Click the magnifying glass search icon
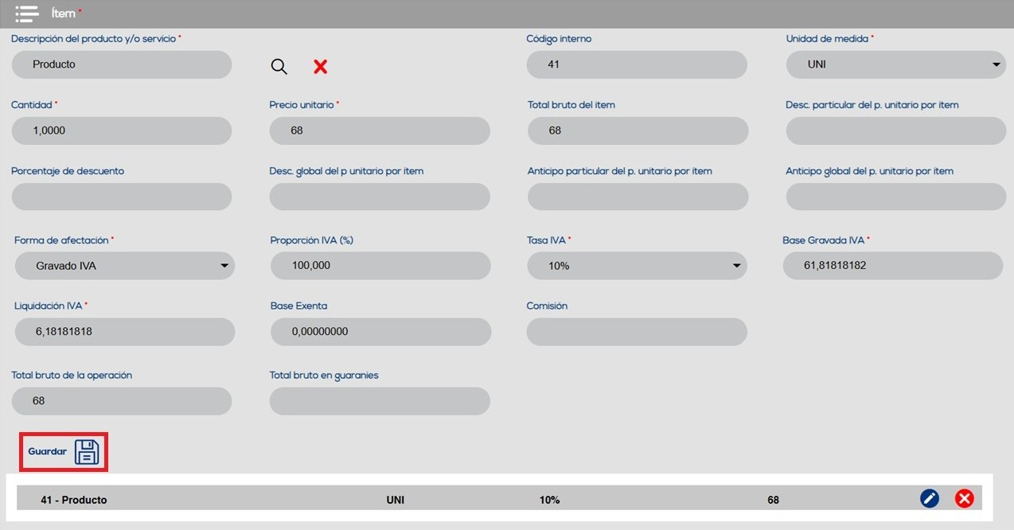The width and height of the screenshot is (1014, 530). tap(279, 67)
